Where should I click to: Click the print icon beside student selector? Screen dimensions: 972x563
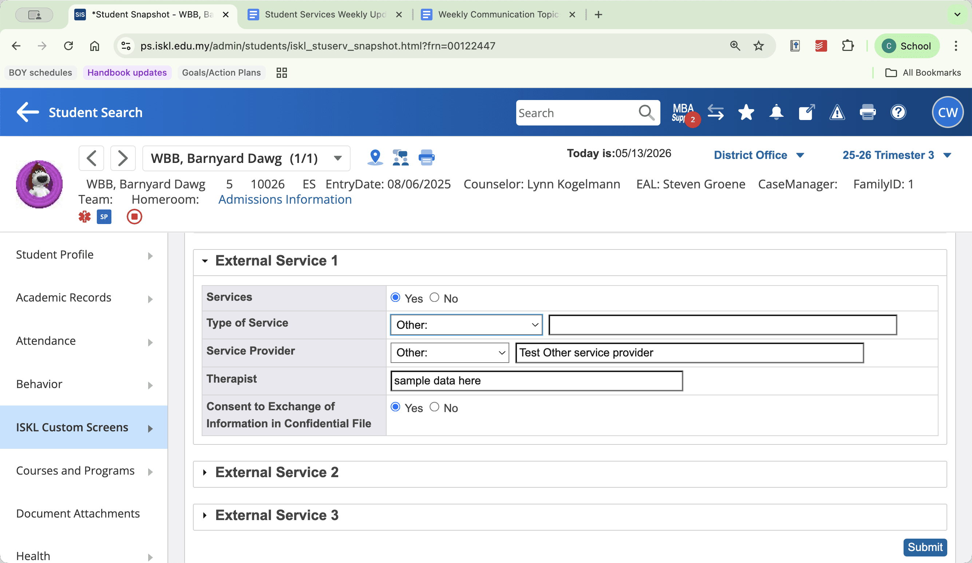(426, 157)
